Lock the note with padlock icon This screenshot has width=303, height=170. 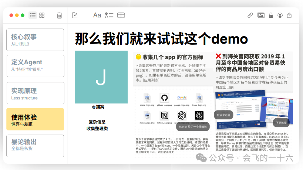click(271, 15)
